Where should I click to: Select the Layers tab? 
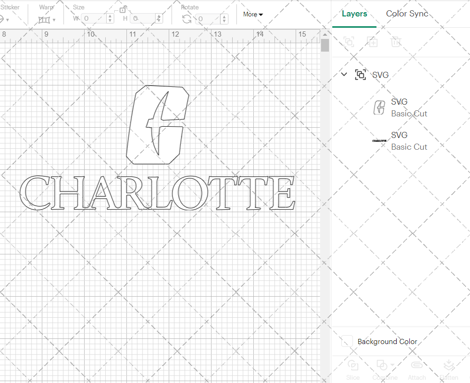coord(354,14)
